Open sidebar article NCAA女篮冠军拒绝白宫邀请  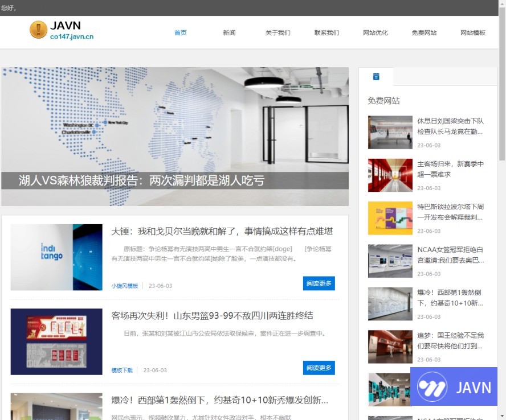click(451, 254)
